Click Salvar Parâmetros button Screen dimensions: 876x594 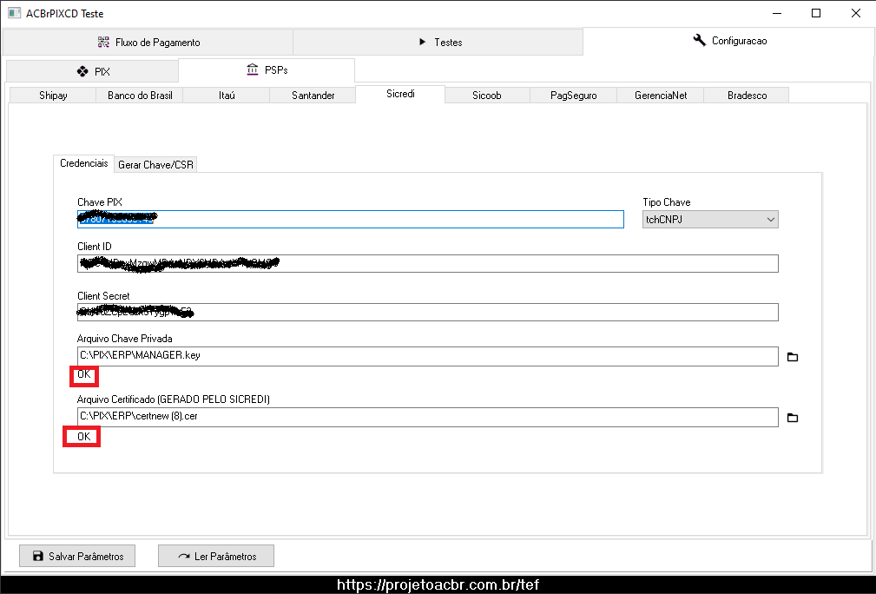tap(77, 556)
